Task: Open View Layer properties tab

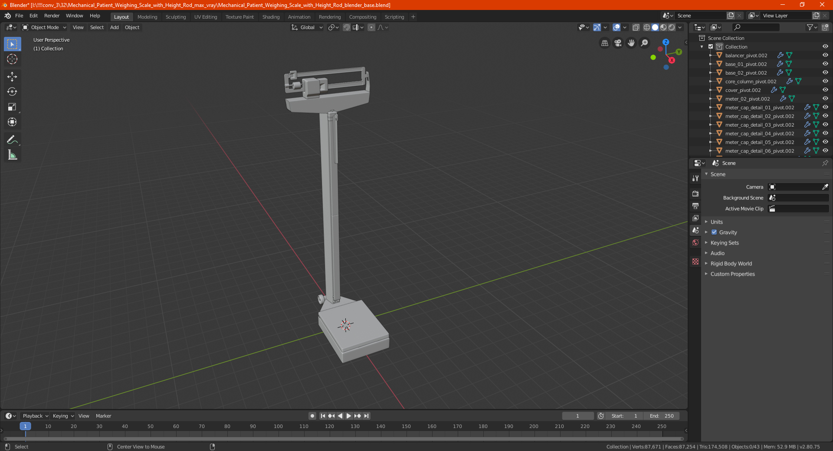Action: pos(695,218)
